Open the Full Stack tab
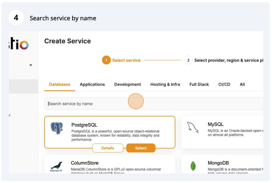 click(199, 84)
